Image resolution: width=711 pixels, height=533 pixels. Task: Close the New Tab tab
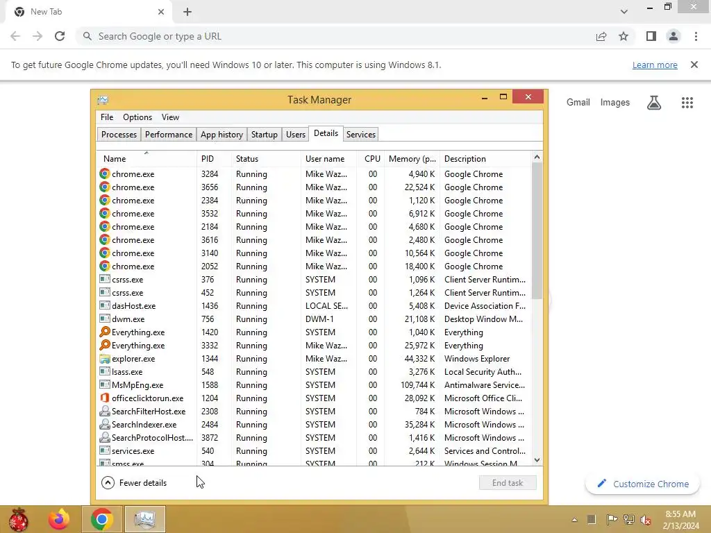pos(161,12)
